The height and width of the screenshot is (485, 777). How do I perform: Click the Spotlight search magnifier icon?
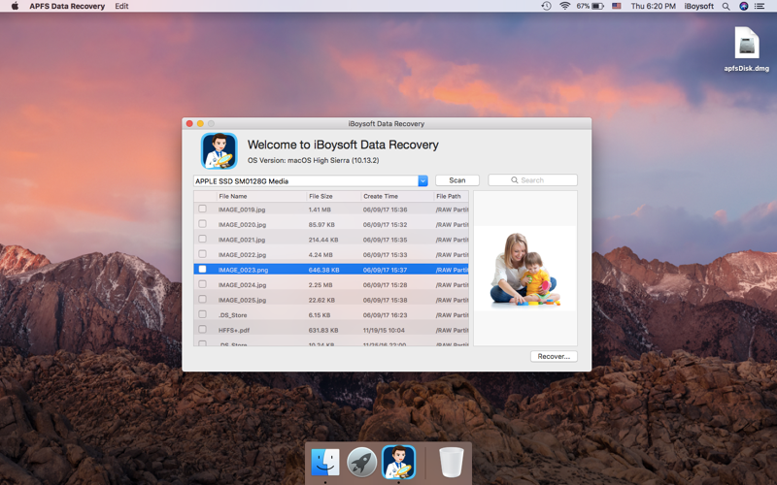(x=726, y=6)
